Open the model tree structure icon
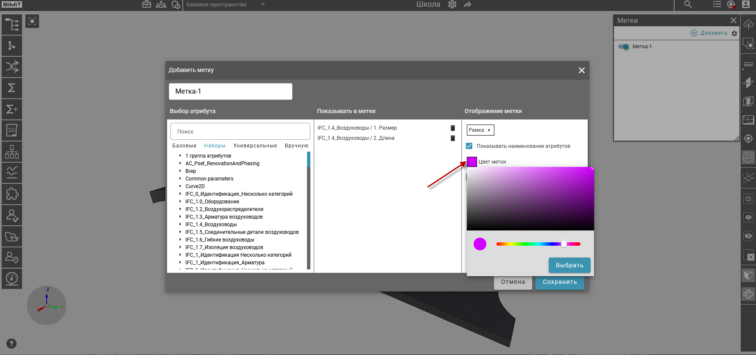The height and width of the screenshot is (355, 756). tap(12, 25)
